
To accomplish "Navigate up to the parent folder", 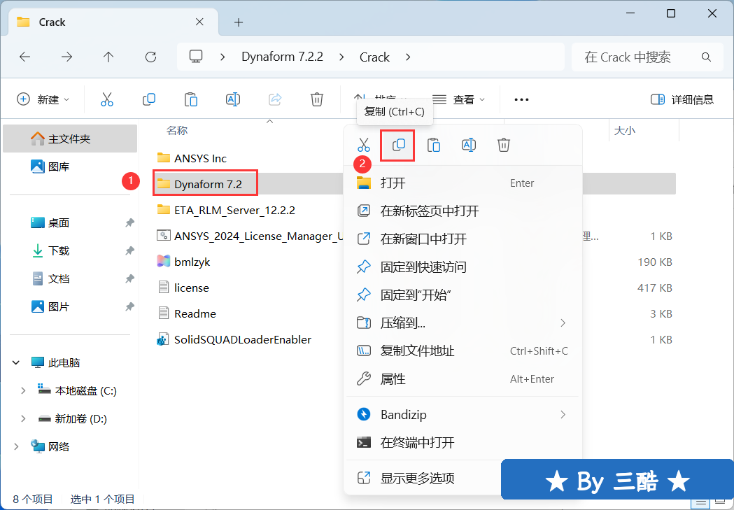I will (108, 57).
